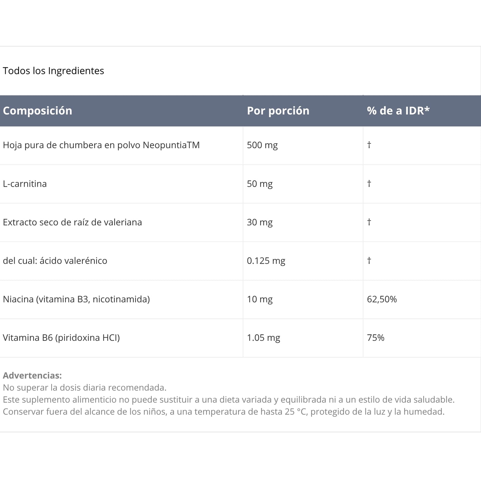Click the "del cual: ácido valerénico" cell
This screenshot has height=481, width=481.
click(55, 261)
